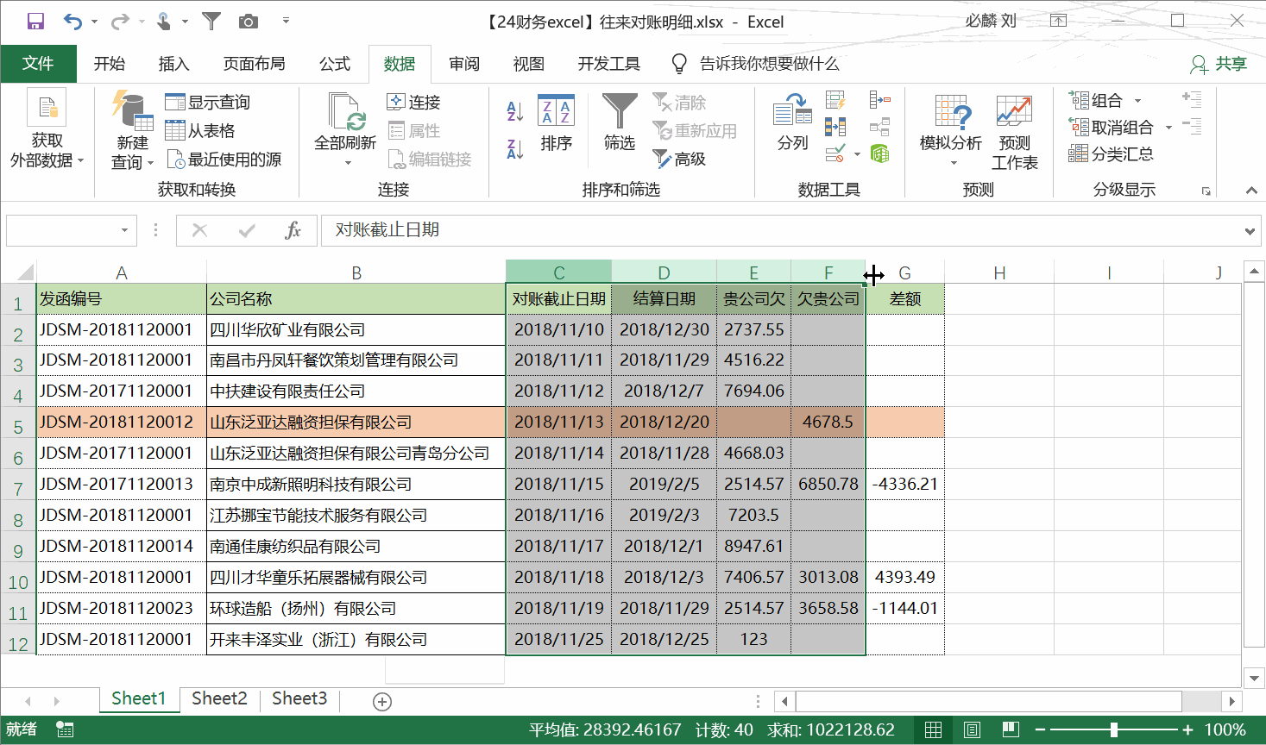1266x745 pixels.
Task: Open the Name Box dropdown arrow
Action: tap(124, 230)
